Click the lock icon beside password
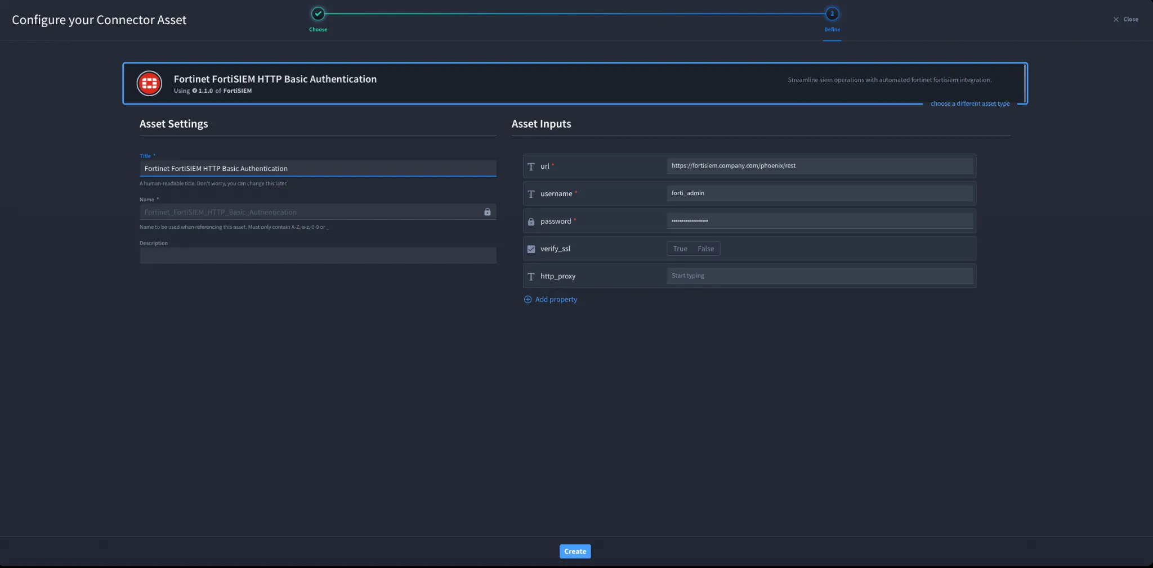The image size is (1153, 568). pyautogui.click(x=531, y=222)
